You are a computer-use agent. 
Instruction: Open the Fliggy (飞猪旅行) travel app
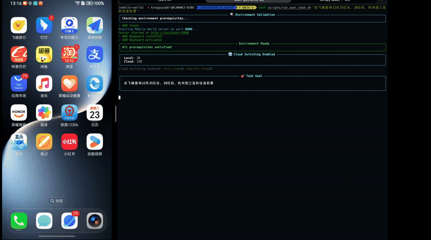pyautogui.click(x=19, y=25)
